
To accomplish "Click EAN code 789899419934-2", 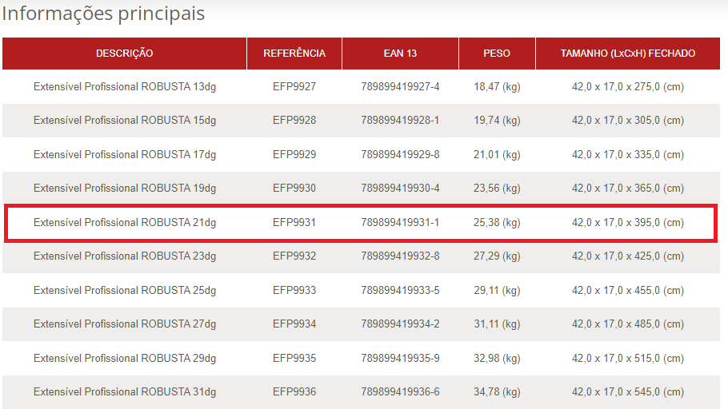I will 400,324.
